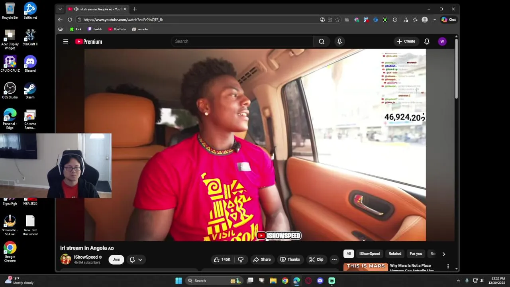510x287 pixels.
Task: Open clock showing 12:22 PM
Action: [x=498, y=281]
